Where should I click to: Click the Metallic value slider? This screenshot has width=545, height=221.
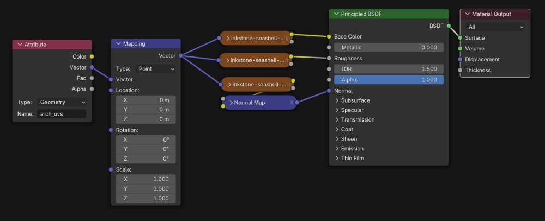pyautogui.click(x=389, y=47)
